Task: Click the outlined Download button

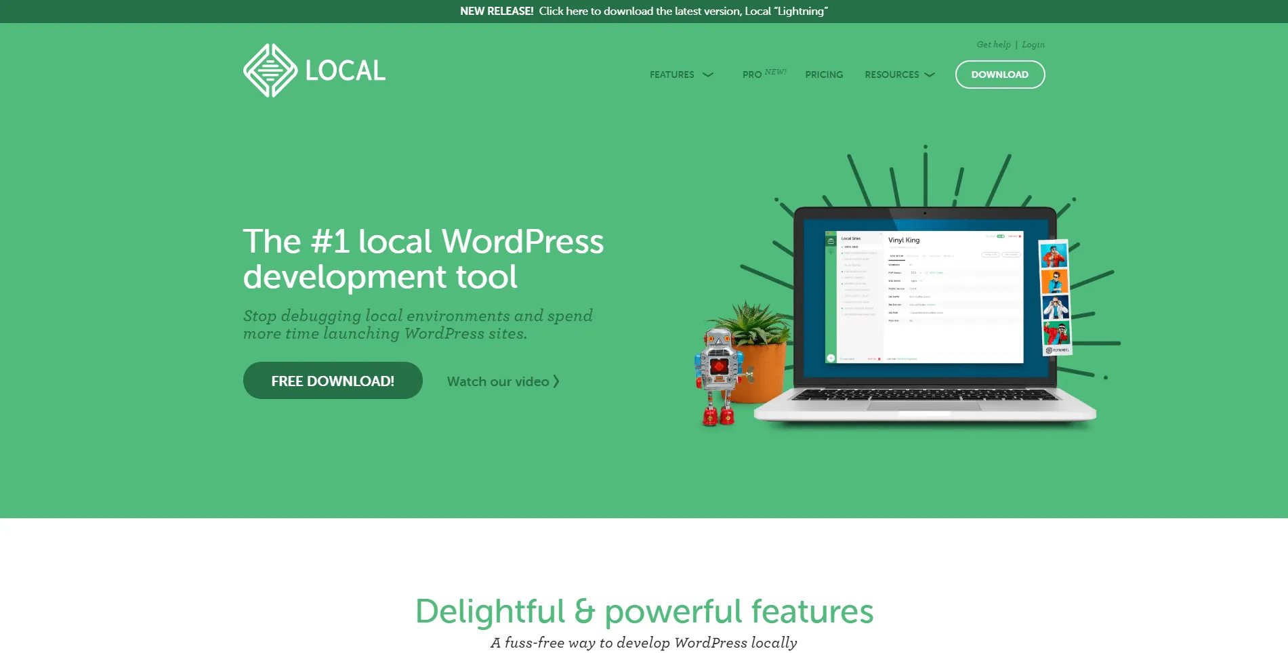Action: click(1000, 75)
